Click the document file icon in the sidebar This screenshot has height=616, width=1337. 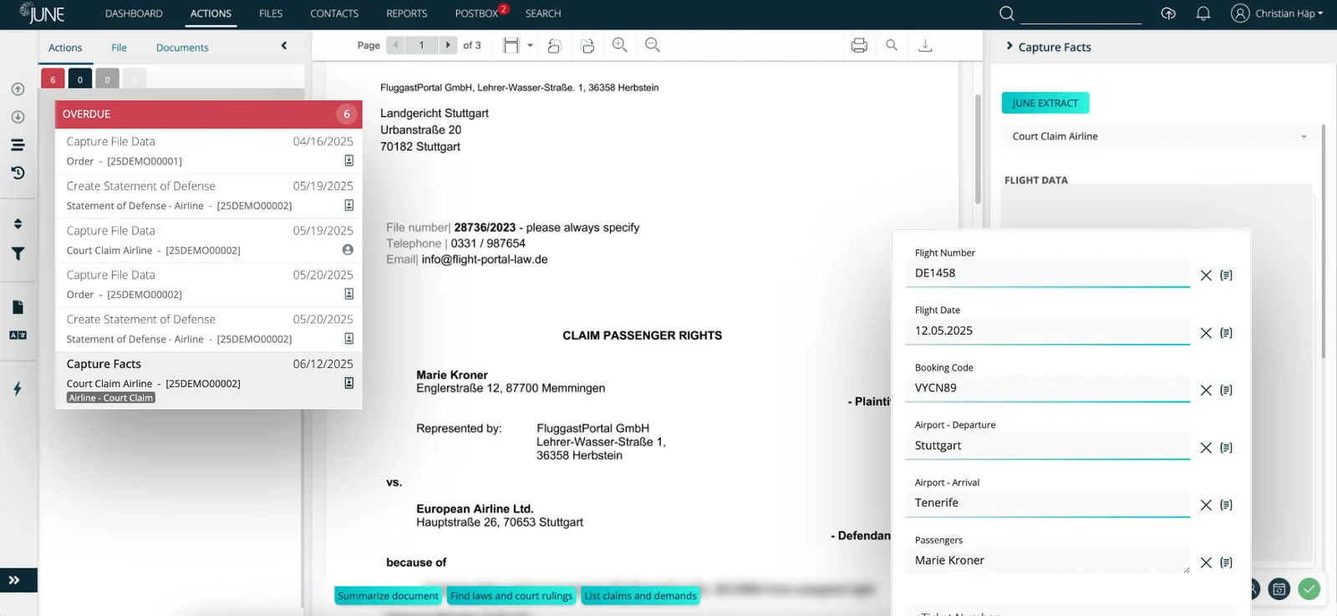coord(18,307)
